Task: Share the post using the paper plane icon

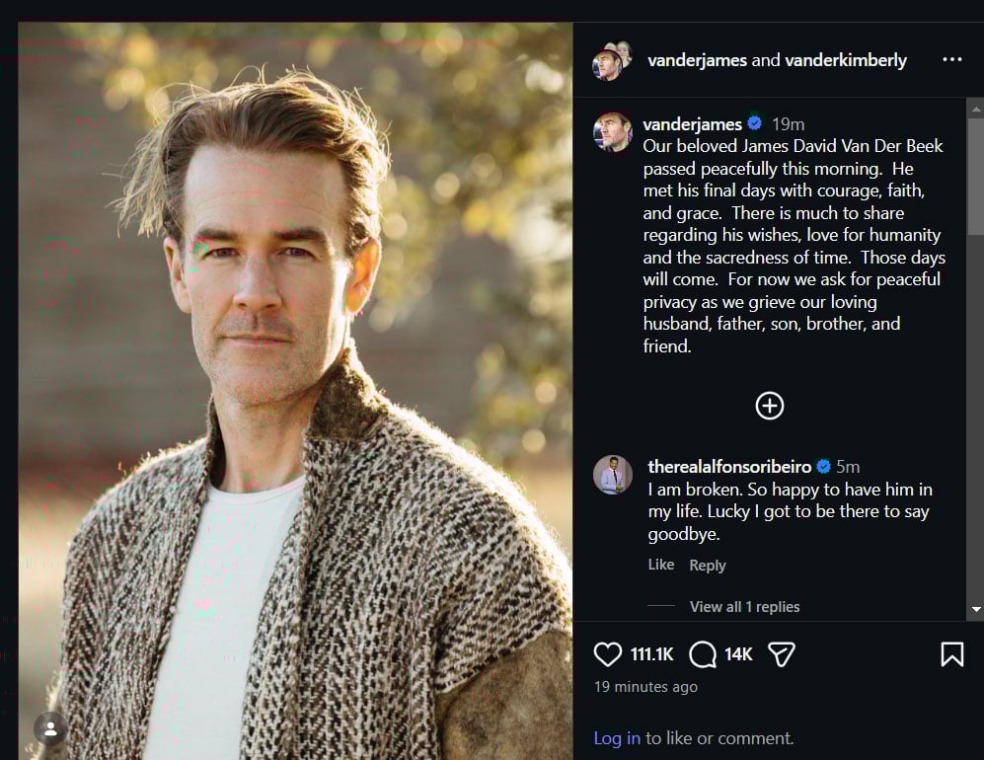Action: [781, 653]
